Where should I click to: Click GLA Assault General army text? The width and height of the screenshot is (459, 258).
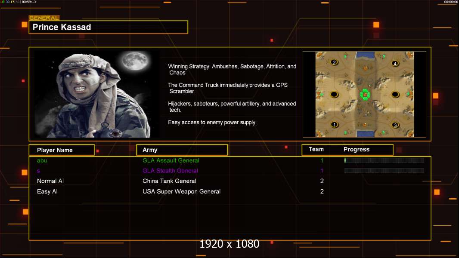click(171, 160)
